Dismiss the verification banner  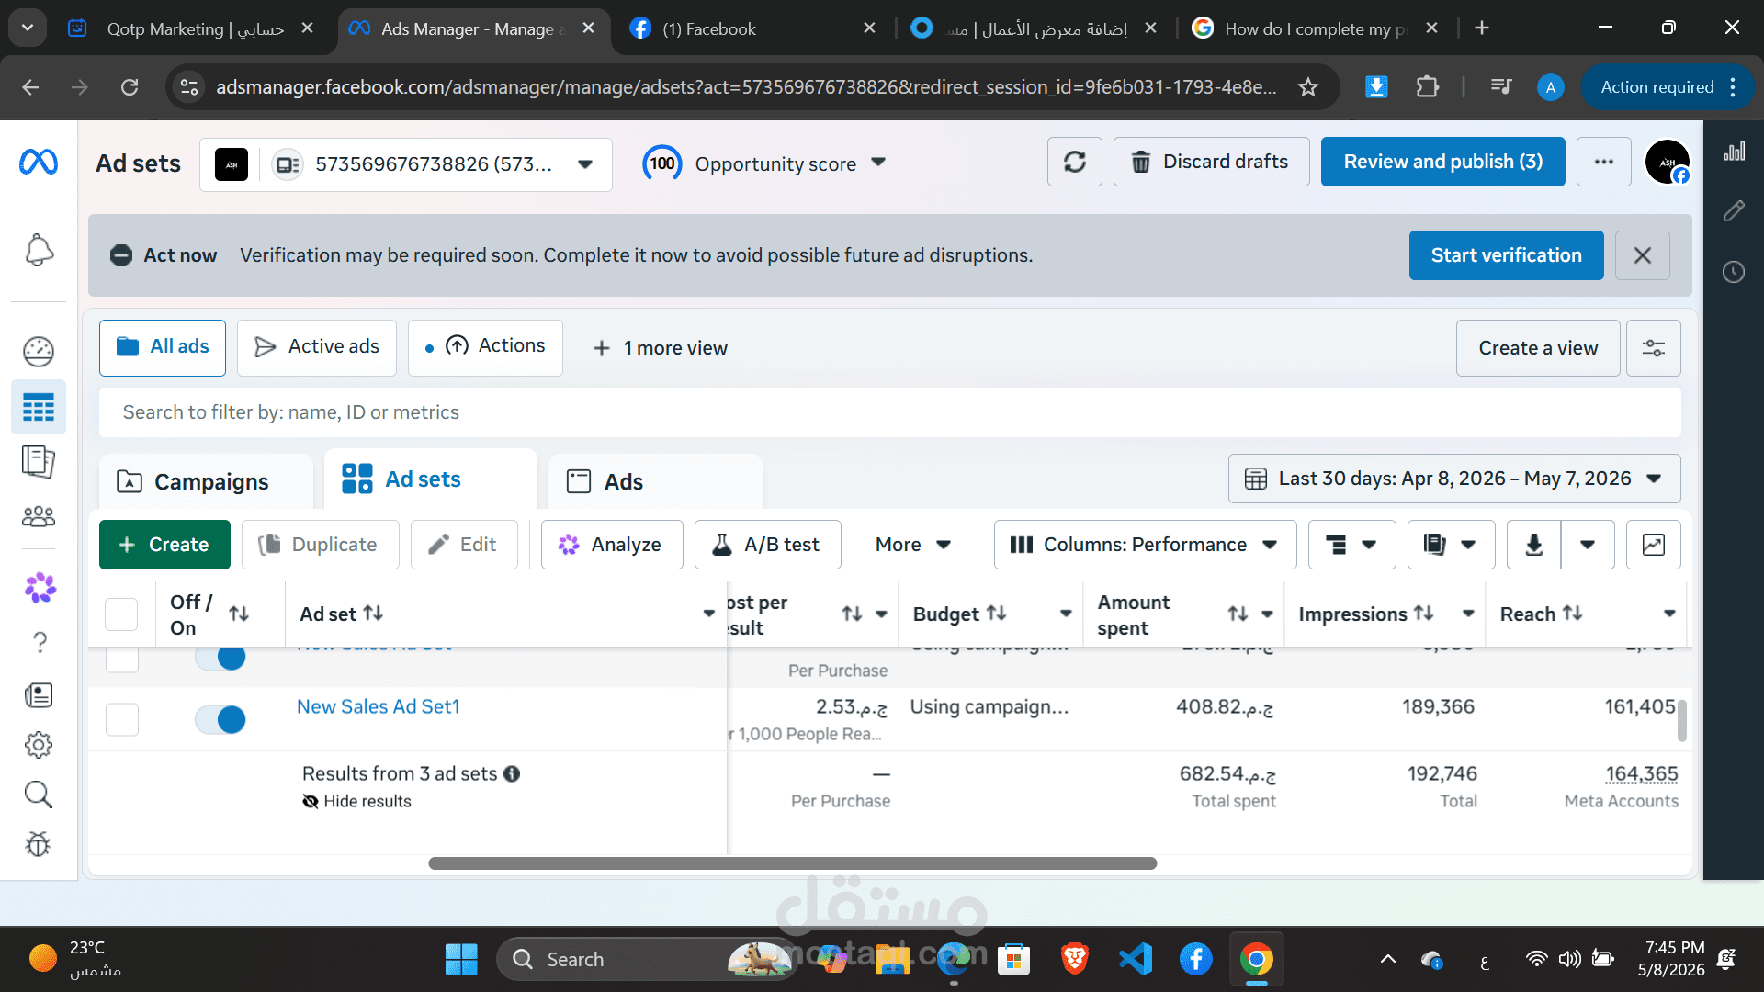(x=1643, y=255)
